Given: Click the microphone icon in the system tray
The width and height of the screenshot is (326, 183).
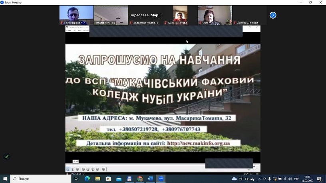Looking at the screenshot, I should coord(269,179).
